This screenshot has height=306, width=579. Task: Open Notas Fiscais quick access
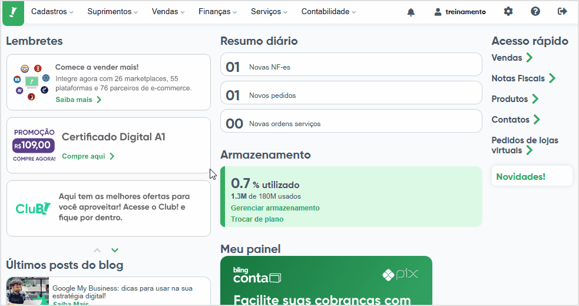[x=518, y=78]
